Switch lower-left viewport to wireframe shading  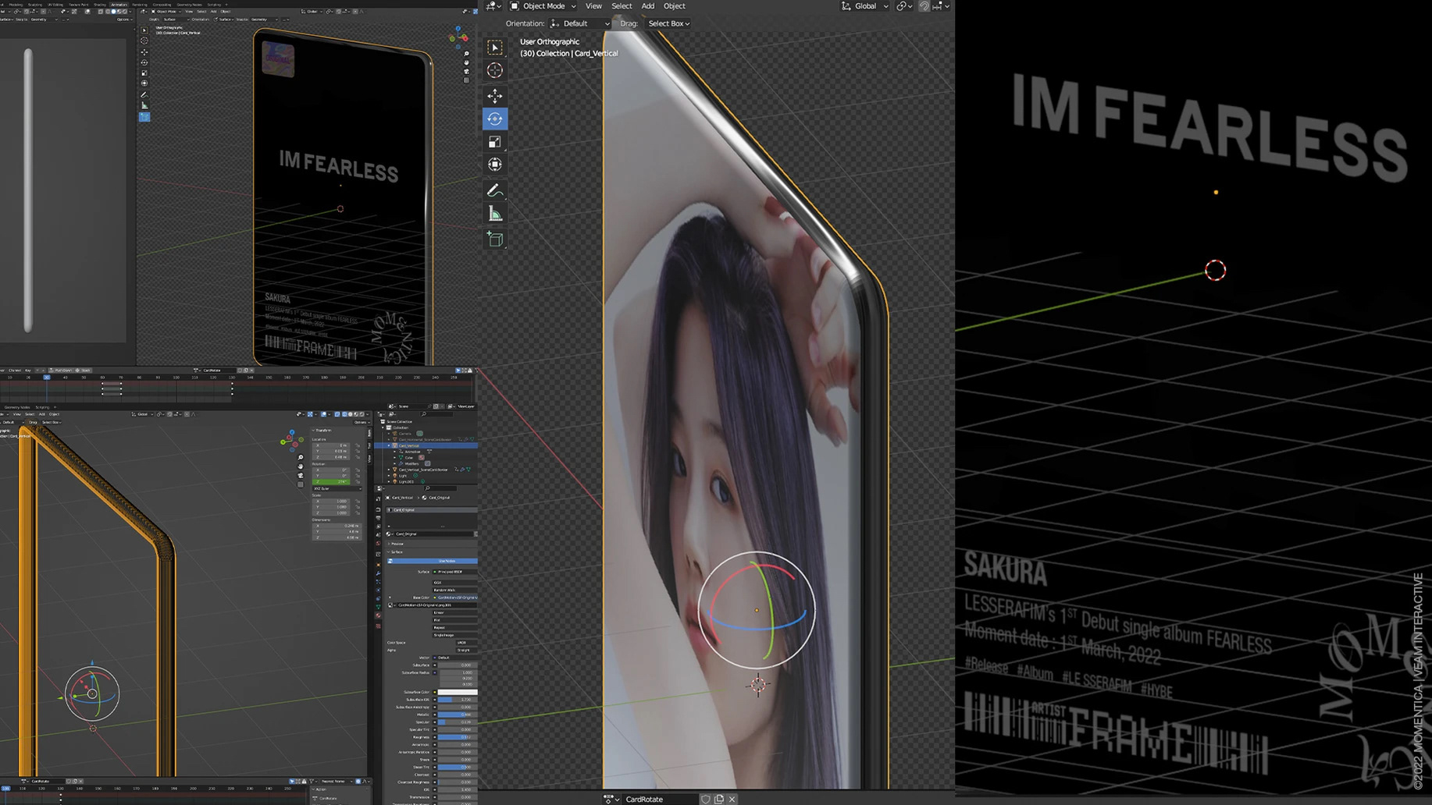[x=344, y=414]
